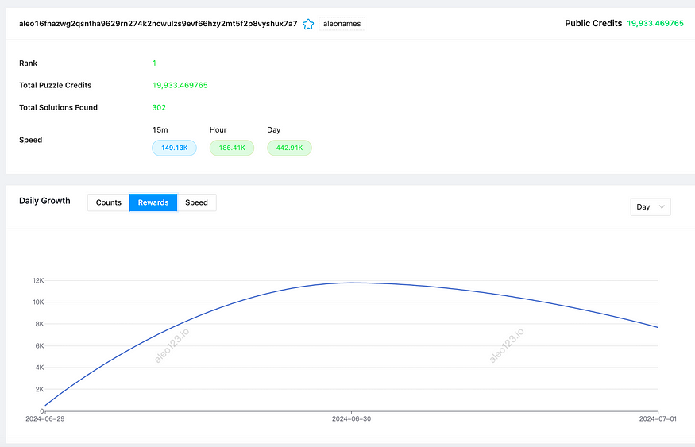This screenshot has height=447, width=695.
Task: Click the Total Puzzle Credits value
Action: point(180,85)
